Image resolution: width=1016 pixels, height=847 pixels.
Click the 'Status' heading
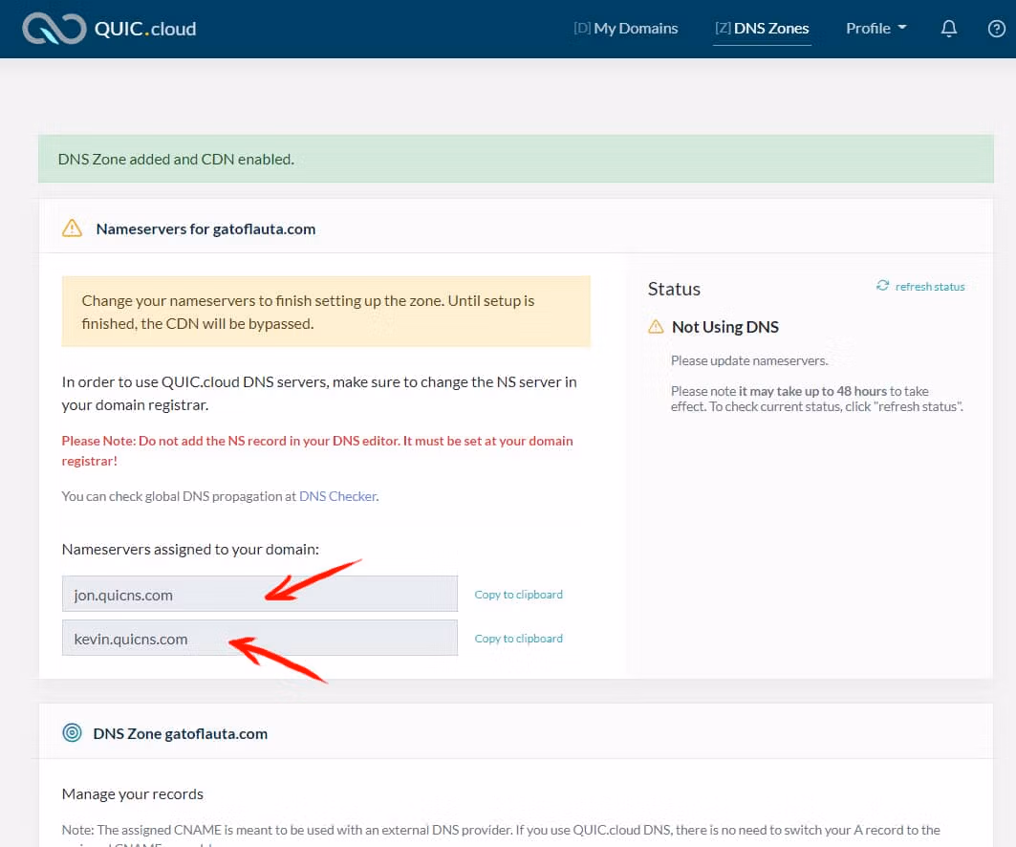pos(674,289)
